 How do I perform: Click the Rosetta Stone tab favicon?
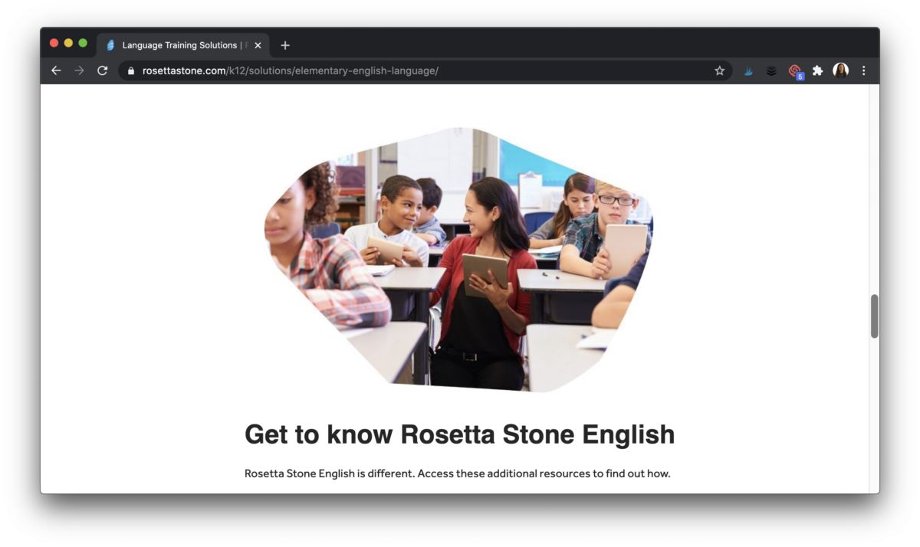(110, 44)
